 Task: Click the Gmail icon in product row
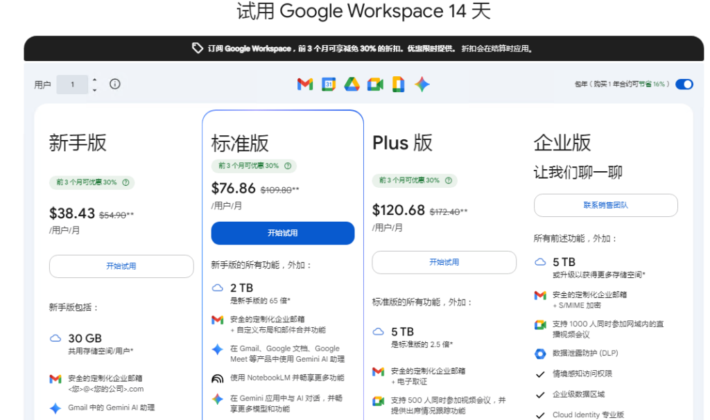coord(305,85)
